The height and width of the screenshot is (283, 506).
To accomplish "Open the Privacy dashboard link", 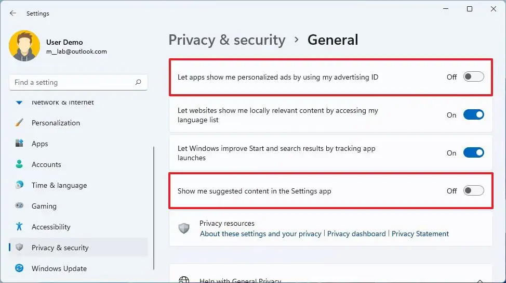I will click(x=356, y=234).
